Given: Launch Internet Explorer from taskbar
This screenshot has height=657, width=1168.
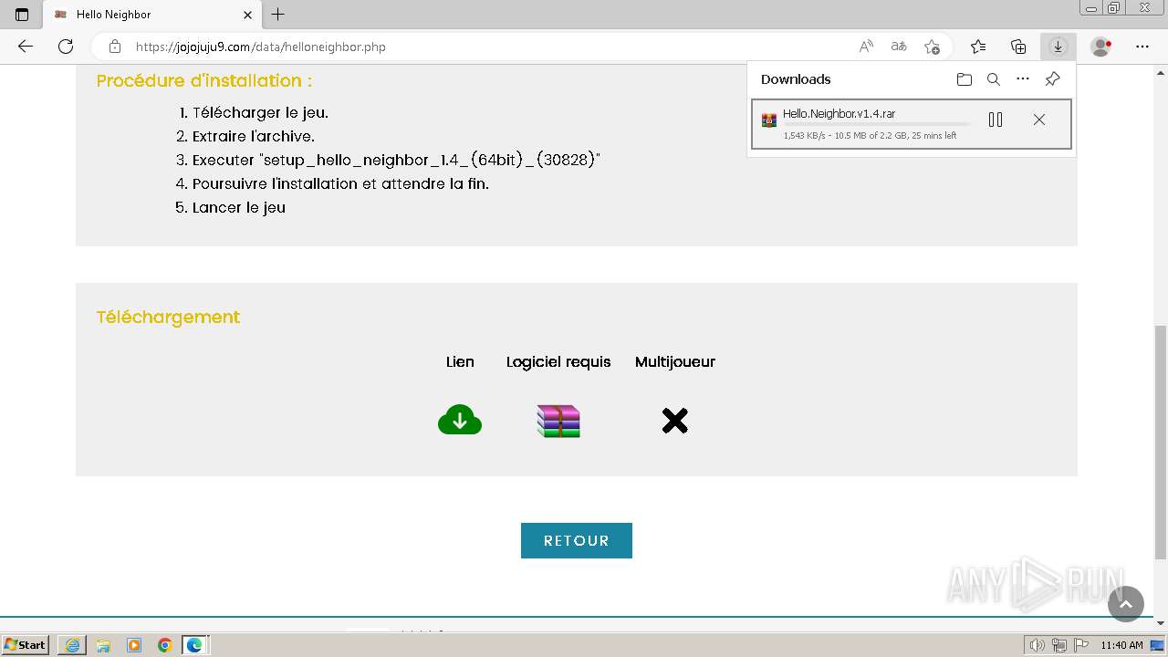Looking at the screenshot, I should click(72, 645).
